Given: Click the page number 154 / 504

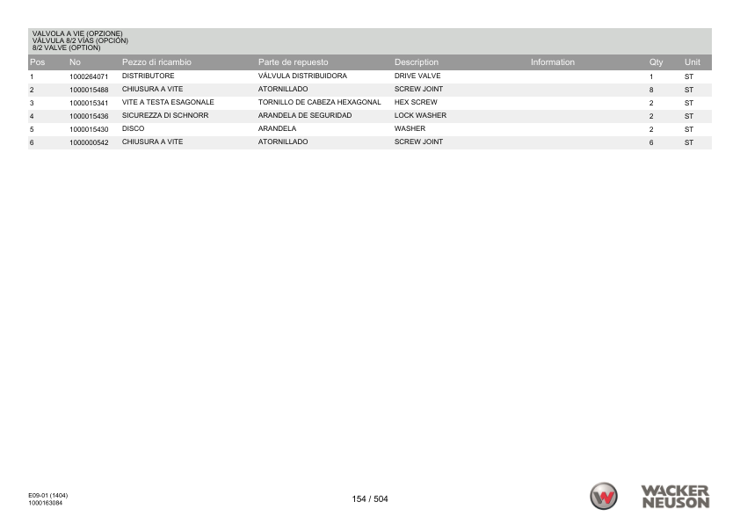Looking at the screenshot, I should point(367,498).
